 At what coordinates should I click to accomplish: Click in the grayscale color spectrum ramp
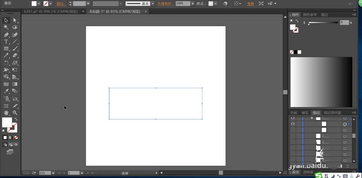[x=321, y=82]
